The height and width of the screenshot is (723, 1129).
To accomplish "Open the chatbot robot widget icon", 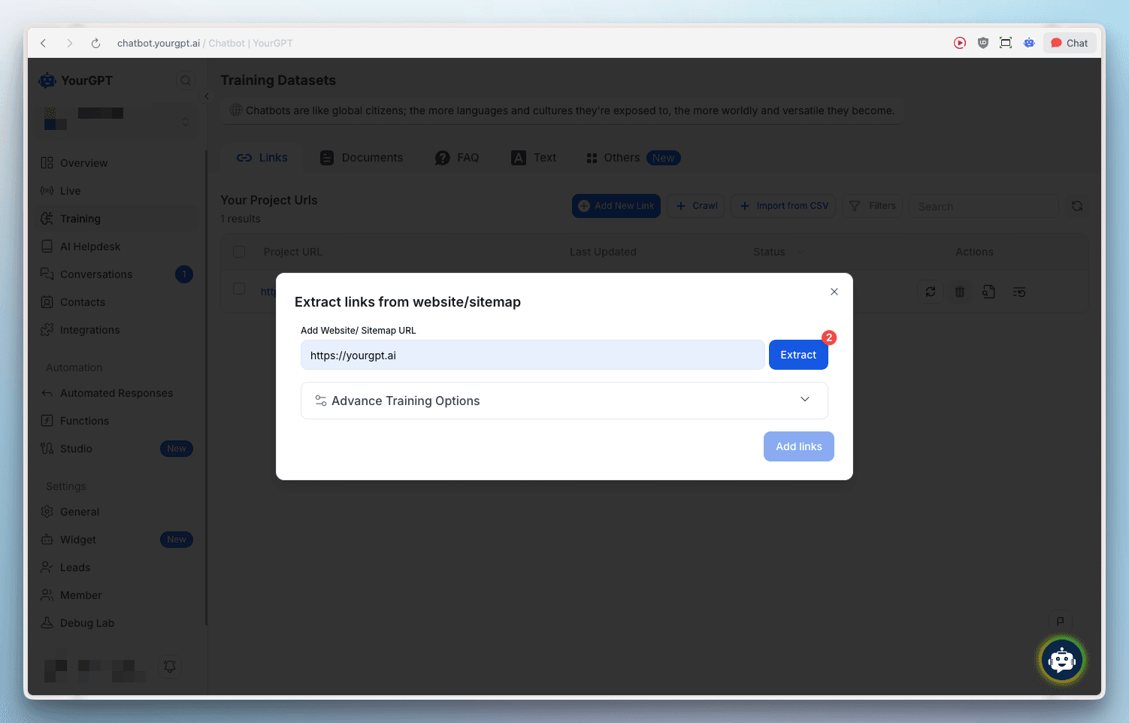I will [1061, 661].
